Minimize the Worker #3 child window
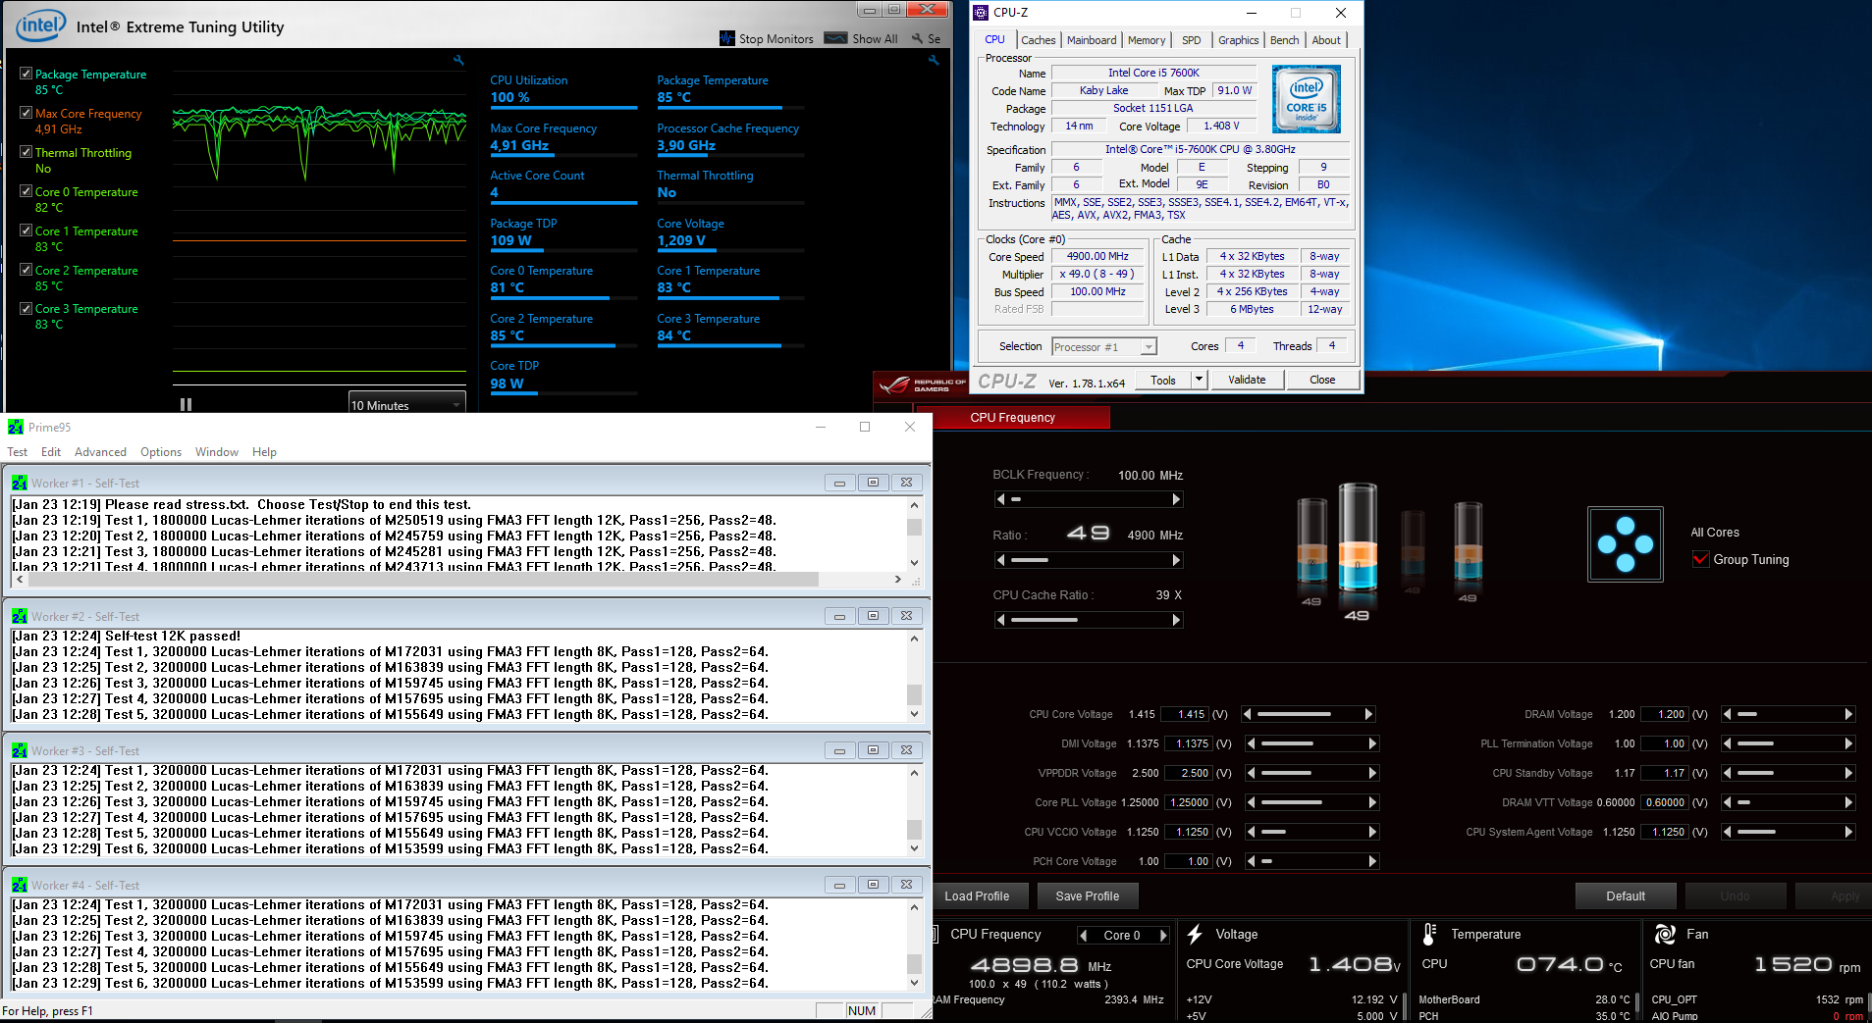Viewport: 1872px width, 1023px height. [839, 750]
